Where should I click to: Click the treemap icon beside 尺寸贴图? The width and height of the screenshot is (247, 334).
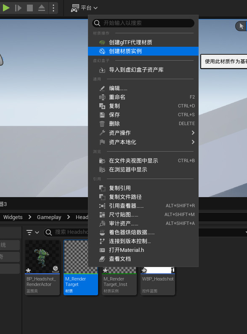(x=102, y=215)
